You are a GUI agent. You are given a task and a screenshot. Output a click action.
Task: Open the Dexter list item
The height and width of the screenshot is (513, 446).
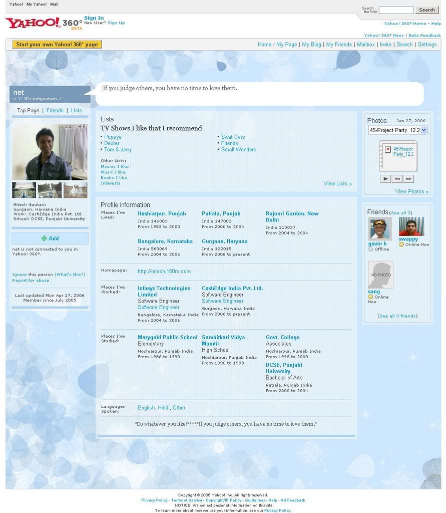click(112, 143)
